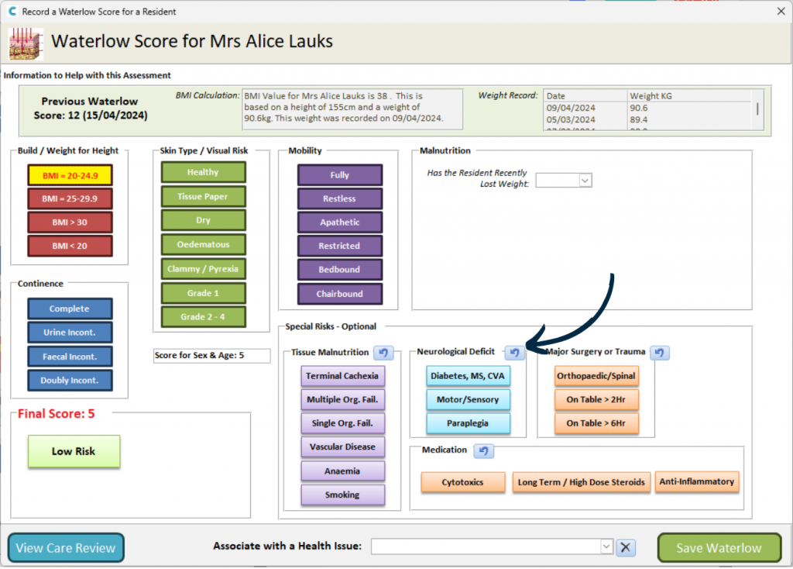This screenshot has width=793, height=569.
Task: Select Terminal Cachexia risk
Action: tap(342, 376)
